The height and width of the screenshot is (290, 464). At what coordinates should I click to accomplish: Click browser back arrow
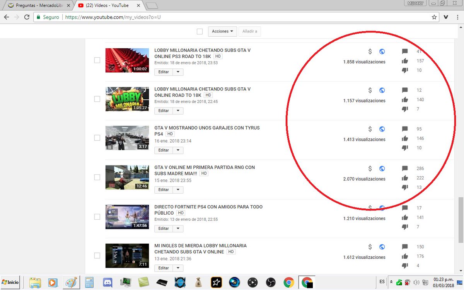[6, 17]
